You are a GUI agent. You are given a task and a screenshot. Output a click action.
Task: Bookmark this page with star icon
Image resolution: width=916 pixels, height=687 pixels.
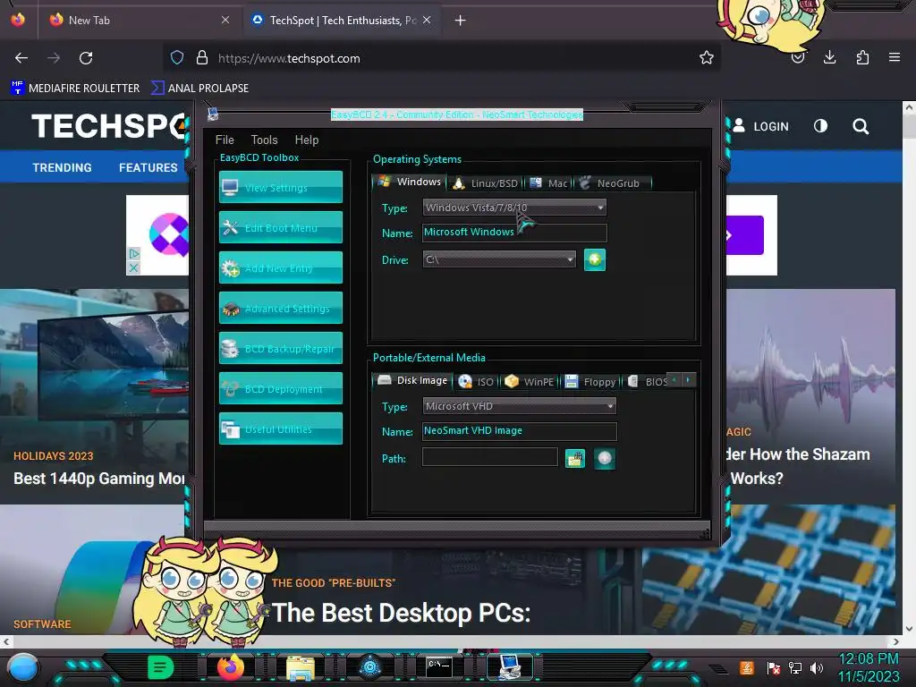(x=707, y=58)
